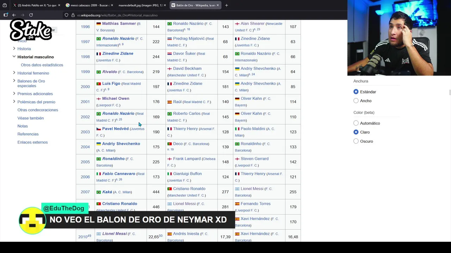Click the page vertical scrollbar
451x253 pixels.
(x=450, y=92)
